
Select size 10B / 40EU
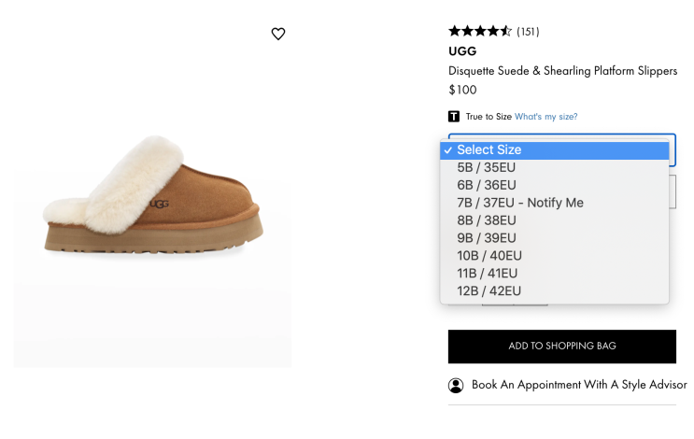coord(489,256)
